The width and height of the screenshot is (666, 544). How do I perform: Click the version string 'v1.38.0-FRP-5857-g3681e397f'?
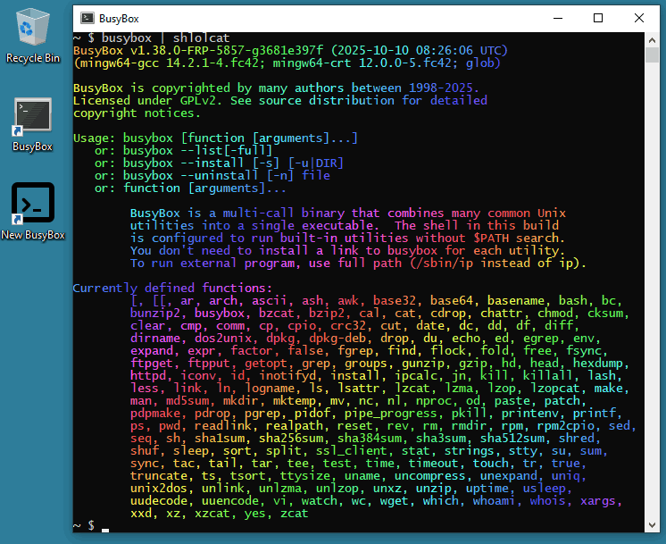[x=227, y=51]
